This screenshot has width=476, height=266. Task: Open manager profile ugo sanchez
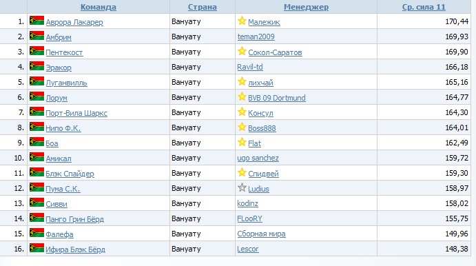258,158
